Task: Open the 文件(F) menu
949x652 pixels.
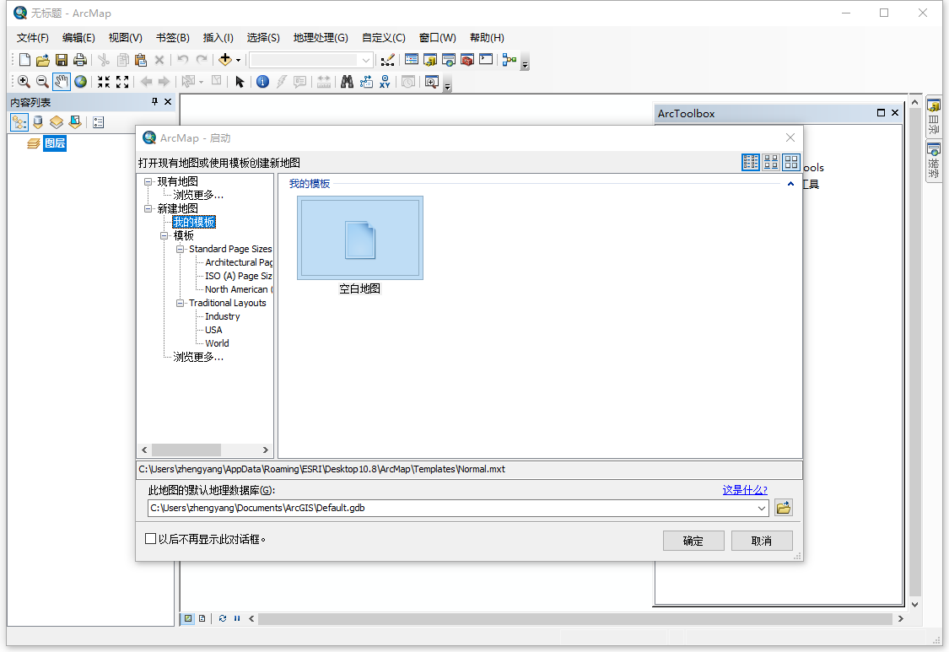Action: [33, 37]
